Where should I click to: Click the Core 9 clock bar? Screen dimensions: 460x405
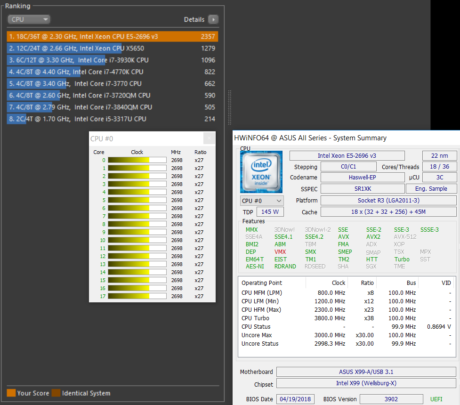[x=137, y=232]
